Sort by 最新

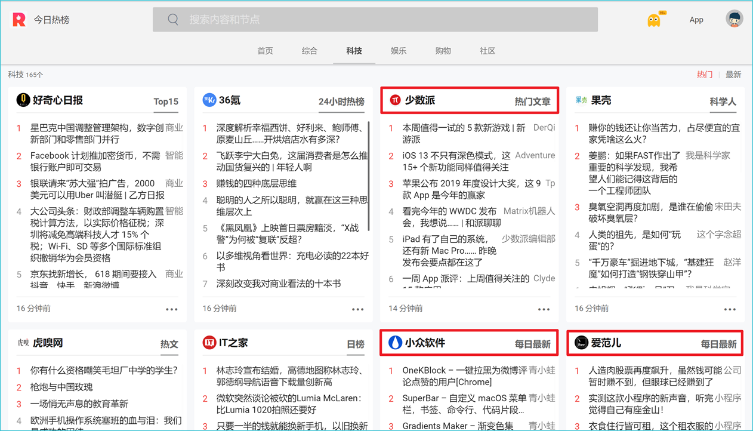tap(733, 75)
